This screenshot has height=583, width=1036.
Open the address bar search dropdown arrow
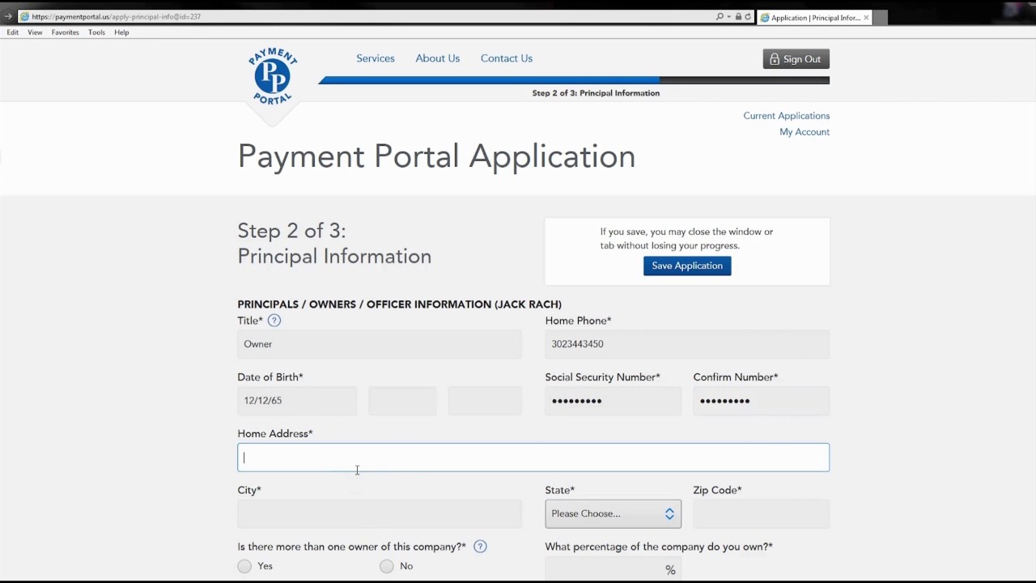[728, 16]
